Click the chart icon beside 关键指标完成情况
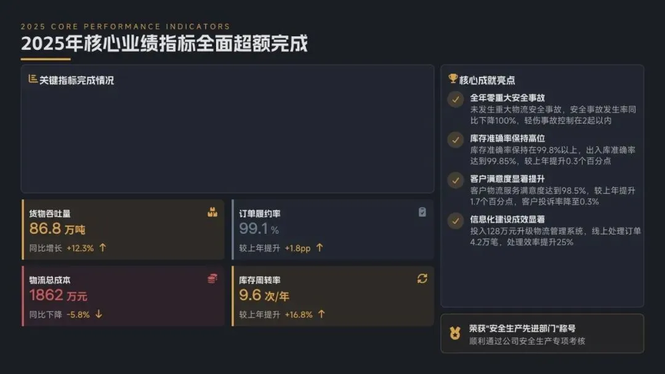 click(x=33, y=79)
